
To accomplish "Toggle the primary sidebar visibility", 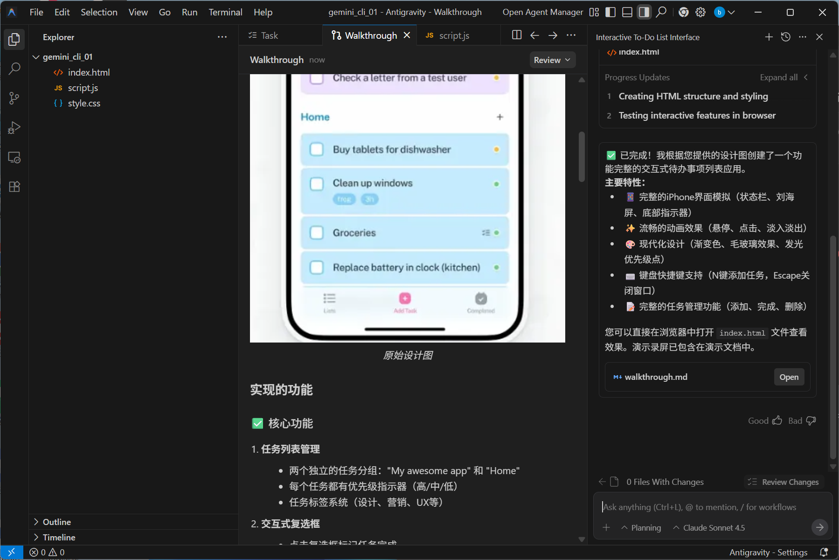I will coord(610,12).
